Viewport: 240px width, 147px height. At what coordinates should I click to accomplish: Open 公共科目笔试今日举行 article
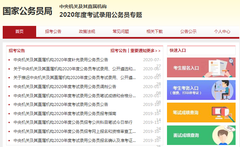73,122
